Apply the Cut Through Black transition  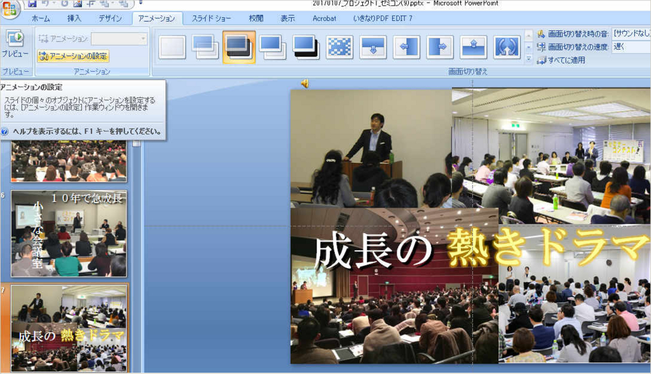[306, 47]
